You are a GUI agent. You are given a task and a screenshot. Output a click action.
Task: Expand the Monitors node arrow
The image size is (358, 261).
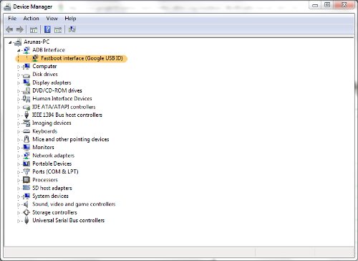tap(19, 148)
